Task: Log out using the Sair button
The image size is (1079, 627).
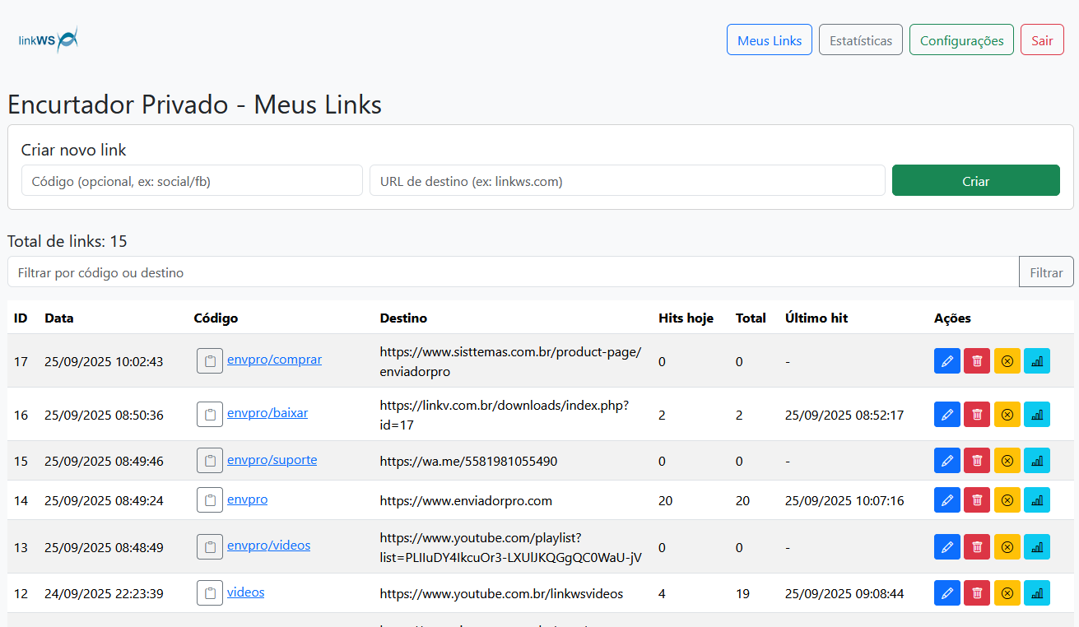Action: (x=1041, y=40)
